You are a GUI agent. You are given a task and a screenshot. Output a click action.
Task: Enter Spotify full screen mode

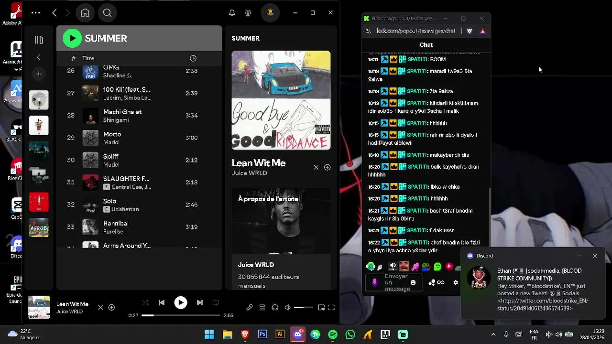point(331,308)
